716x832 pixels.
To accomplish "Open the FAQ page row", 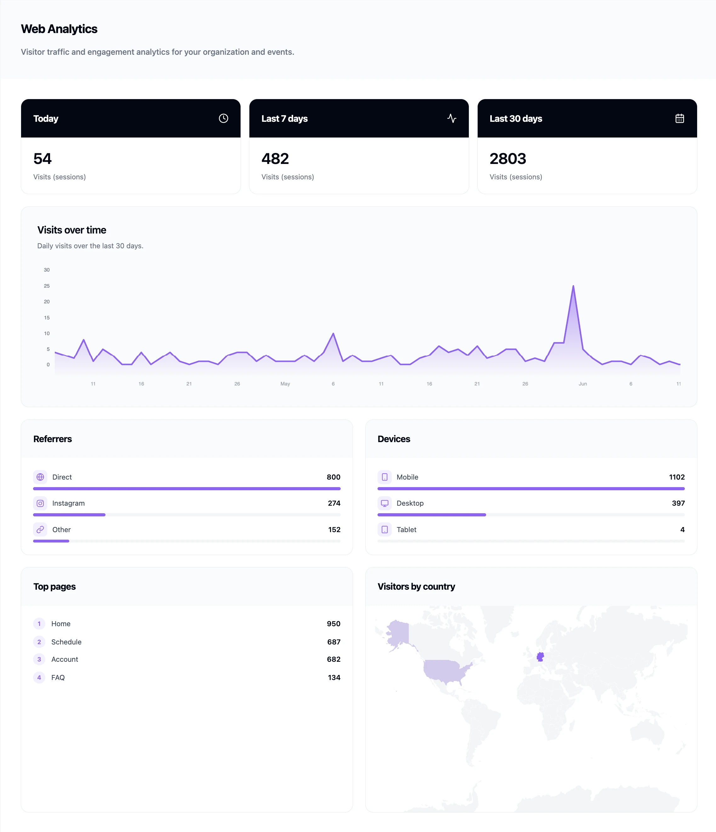I will [x=187, y=677].
